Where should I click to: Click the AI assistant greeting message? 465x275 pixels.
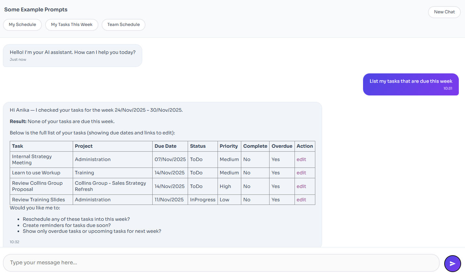tap(72, 55)
